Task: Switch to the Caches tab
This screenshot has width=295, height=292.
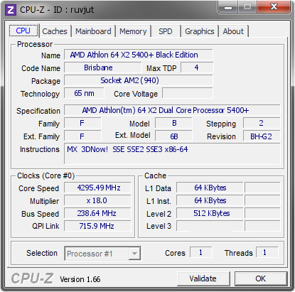Action: [55, 31]
